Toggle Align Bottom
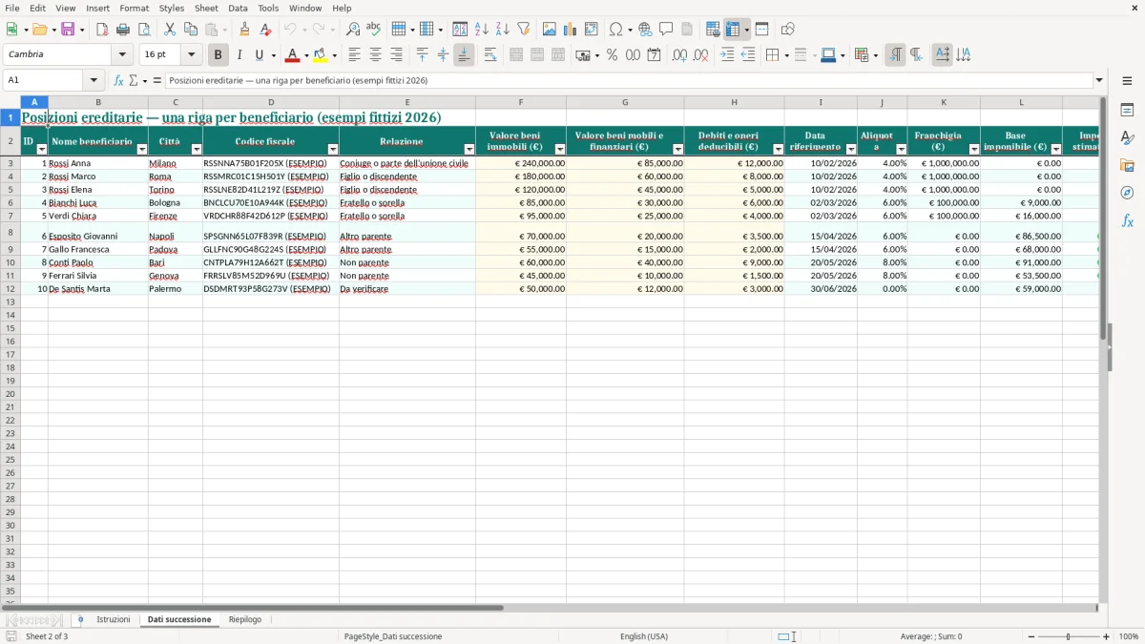This screenshot has width=1145, height=644. click(464, 55)
